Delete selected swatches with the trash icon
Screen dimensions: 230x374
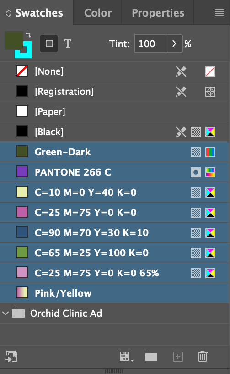click(203, 356)
